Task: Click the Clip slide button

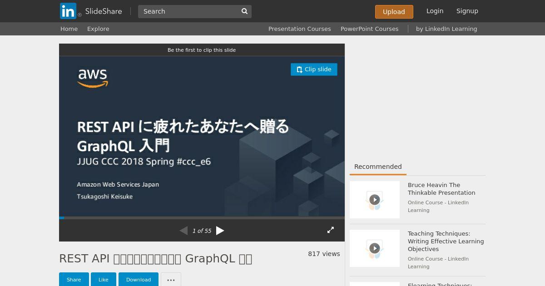Action: [314, 69]
